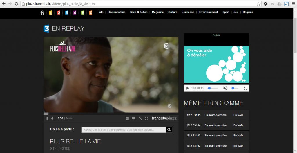Open the Jeu category
Viewport: 297px width, 153px height.
click(x=236, y=12)
